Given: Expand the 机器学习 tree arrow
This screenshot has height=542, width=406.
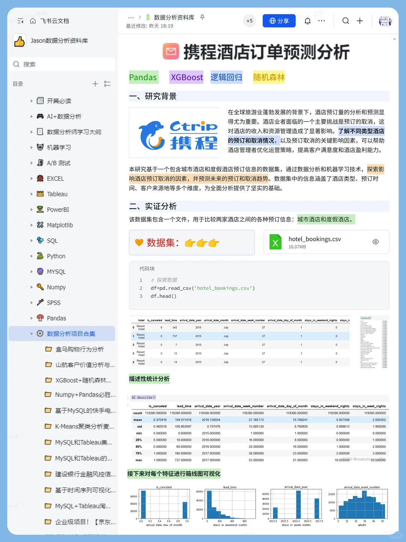Looking at the screenshot, I should click(32, 148).
